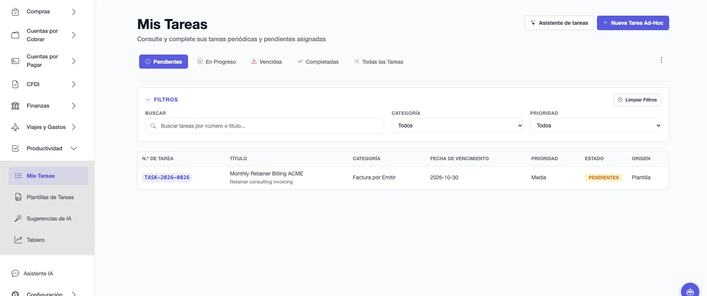Focus the Buscar tareas search field
This screenshot has width=707, height=296.
(x=264, y=126)
